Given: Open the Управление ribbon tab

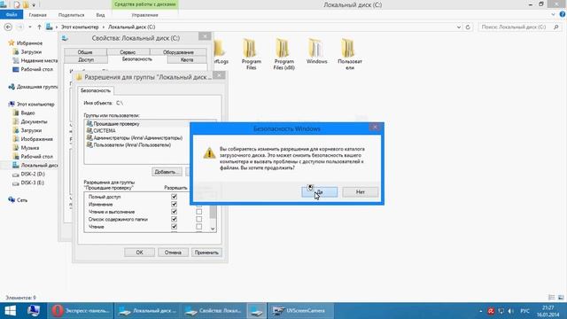Looking at the screenshot, I should [144, 15].
